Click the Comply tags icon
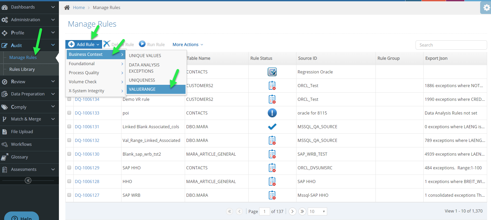Viewport: 491px width, 220px height. pyautogui.click(x=5, y=107)
